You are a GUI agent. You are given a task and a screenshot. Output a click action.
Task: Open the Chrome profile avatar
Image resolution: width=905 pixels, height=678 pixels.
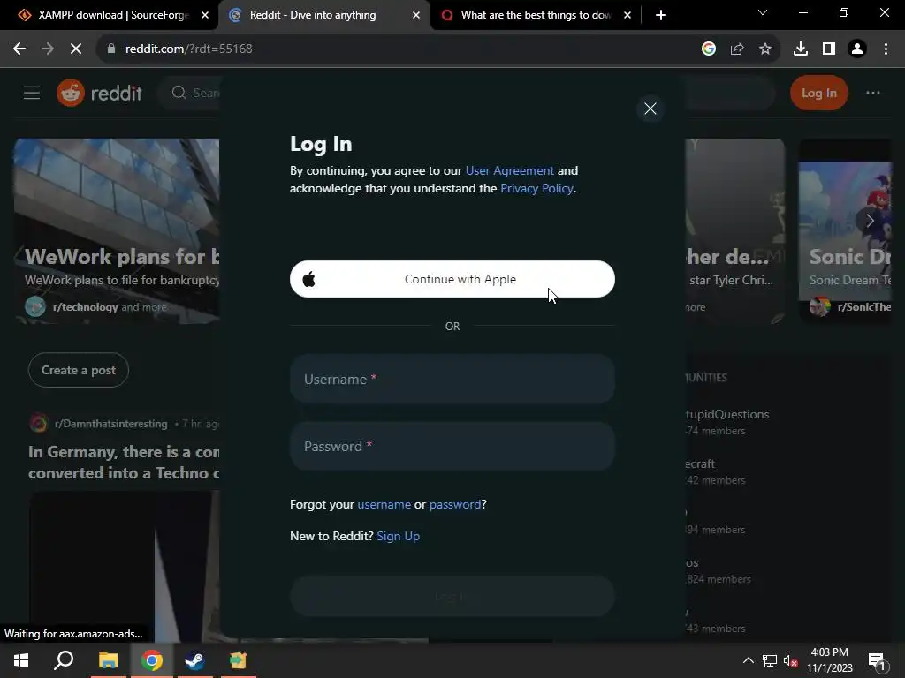pos(857,49)
